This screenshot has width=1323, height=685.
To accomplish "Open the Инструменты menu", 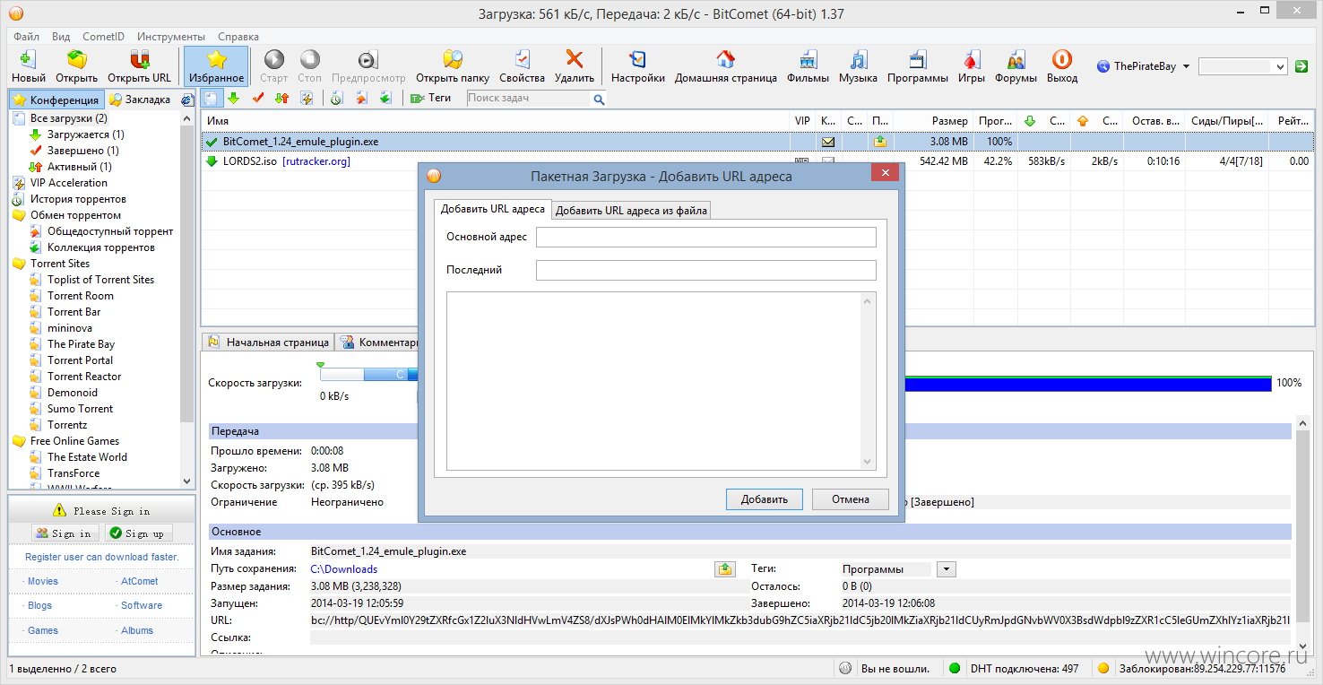I will point(171,37).
